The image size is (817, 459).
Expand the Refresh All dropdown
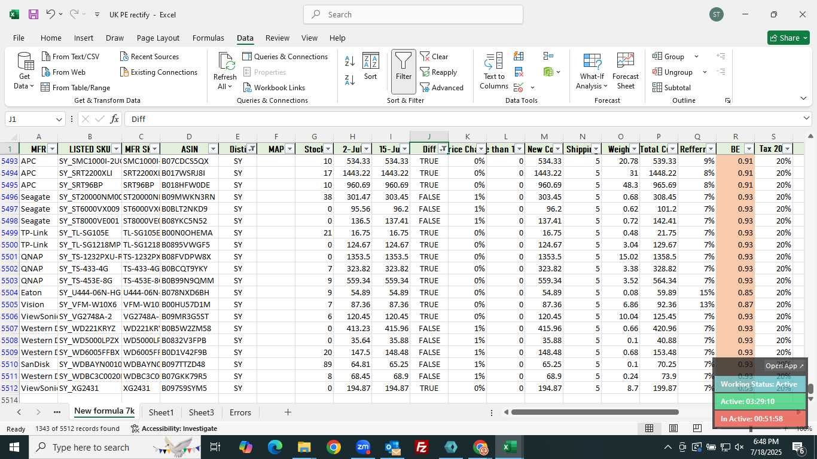click(x=225, y=87)
